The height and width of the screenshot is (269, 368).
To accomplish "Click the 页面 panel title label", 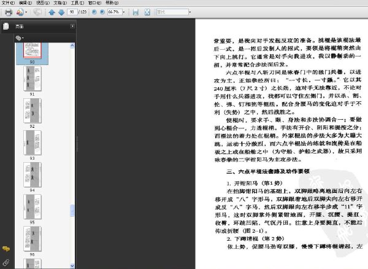I will pos(20,26).
